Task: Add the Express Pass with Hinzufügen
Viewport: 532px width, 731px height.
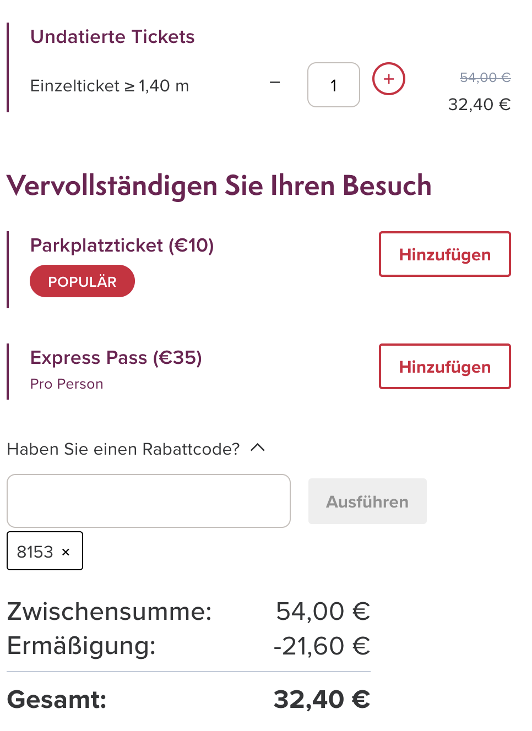Action: (444, 367)
